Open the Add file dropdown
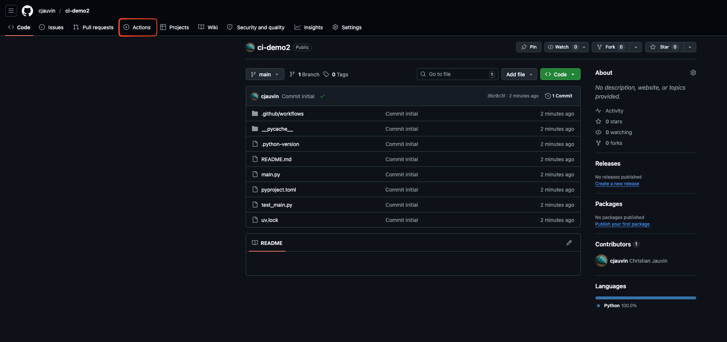The image size is (727, 342). [x=519, y=74]
